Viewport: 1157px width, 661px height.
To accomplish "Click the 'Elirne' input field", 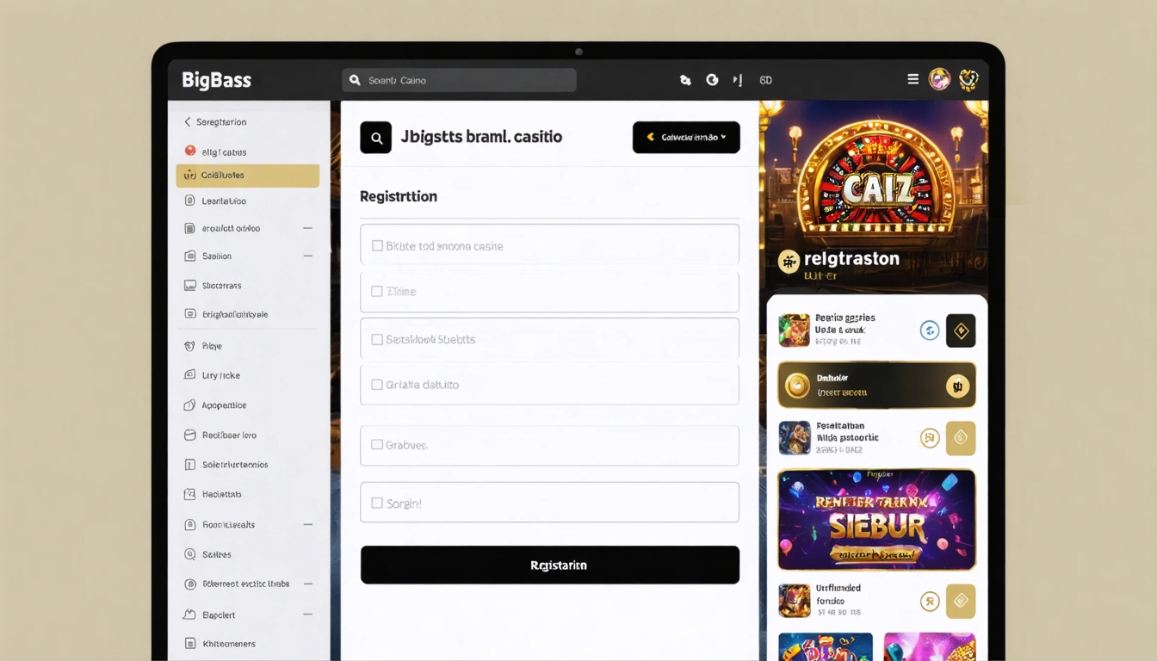I will pos(549,292).
